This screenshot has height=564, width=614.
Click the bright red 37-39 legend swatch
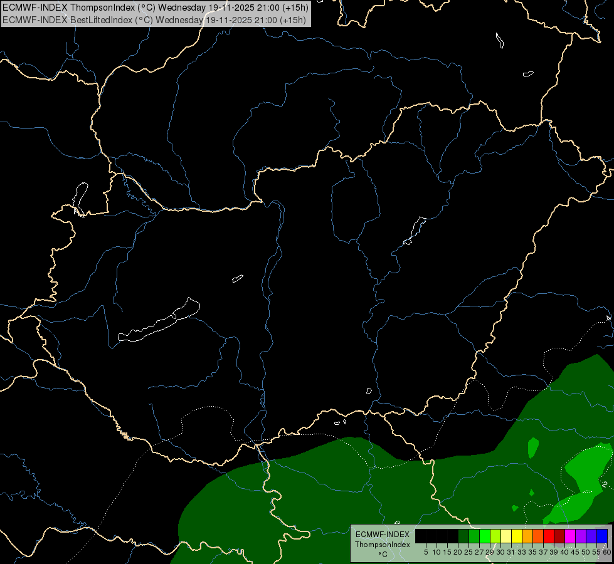[549, 536]
